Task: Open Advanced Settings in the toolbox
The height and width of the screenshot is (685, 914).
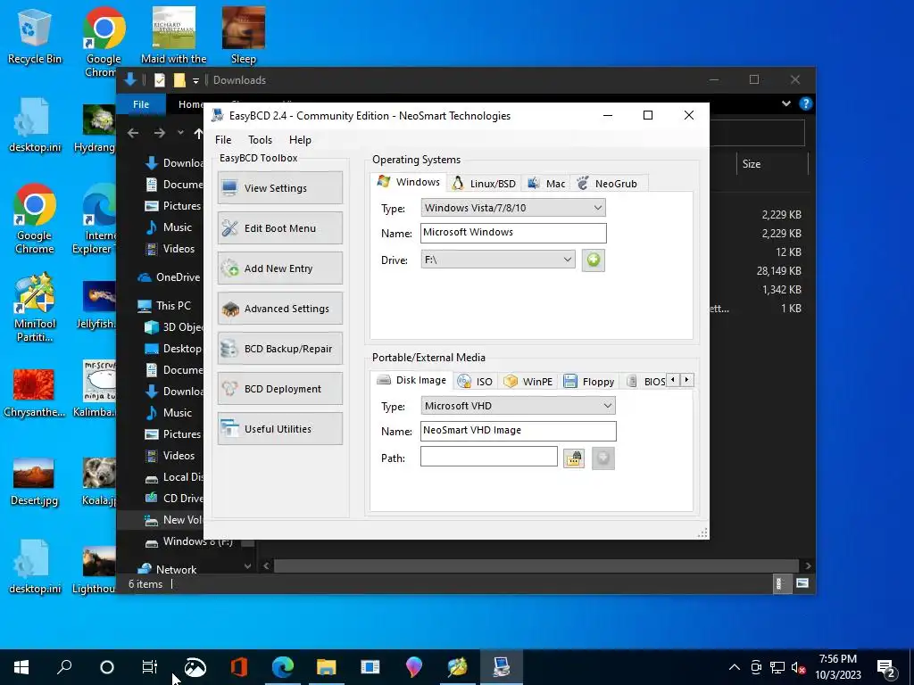Action: pos(279,308)
